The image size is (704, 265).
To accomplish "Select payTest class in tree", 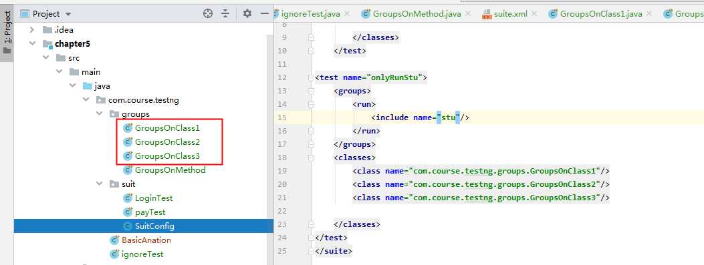I will [x=150, y=212].
